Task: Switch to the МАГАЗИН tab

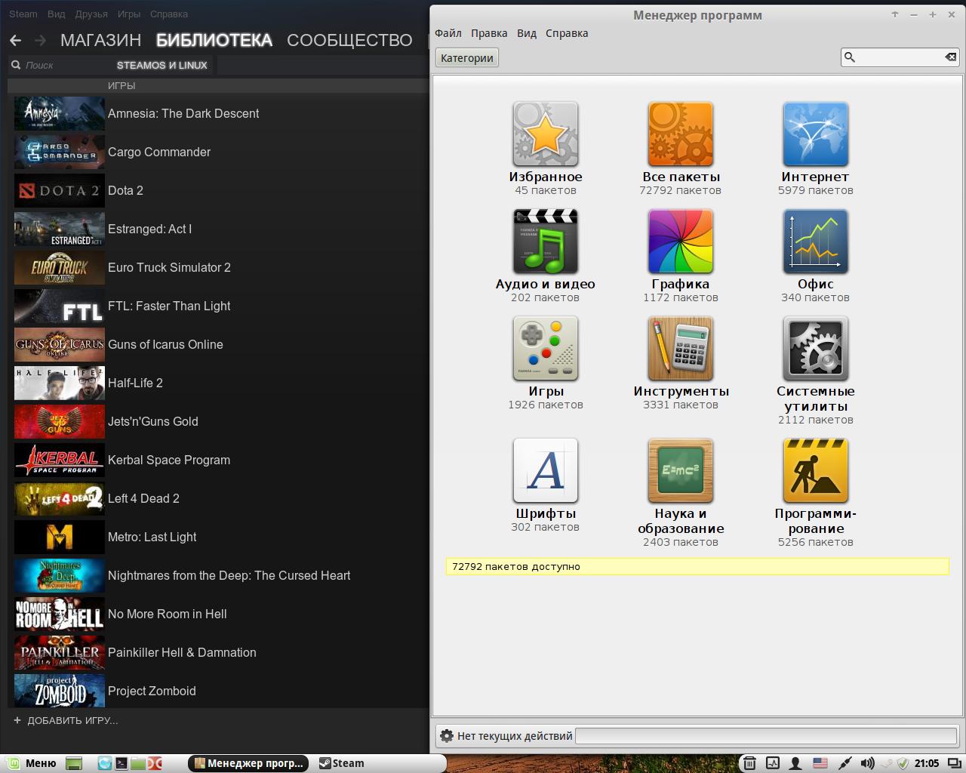Action: [101, 40]
